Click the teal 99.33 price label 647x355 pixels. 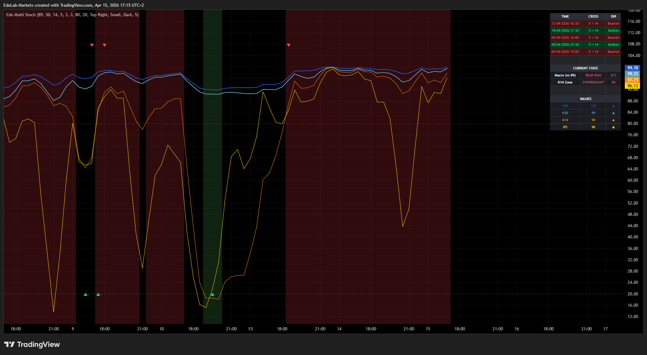633,74
